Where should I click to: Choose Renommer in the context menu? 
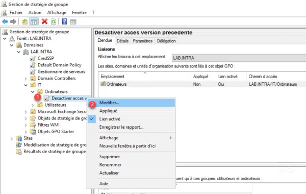tap(131, 165)
